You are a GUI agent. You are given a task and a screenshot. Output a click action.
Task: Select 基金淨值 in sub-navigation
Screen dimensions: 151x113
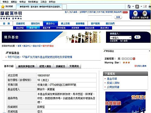click(x=20, y=28)
